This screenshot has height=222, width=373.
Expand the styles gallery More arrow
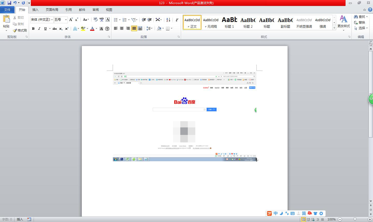[x=334, y=27]
